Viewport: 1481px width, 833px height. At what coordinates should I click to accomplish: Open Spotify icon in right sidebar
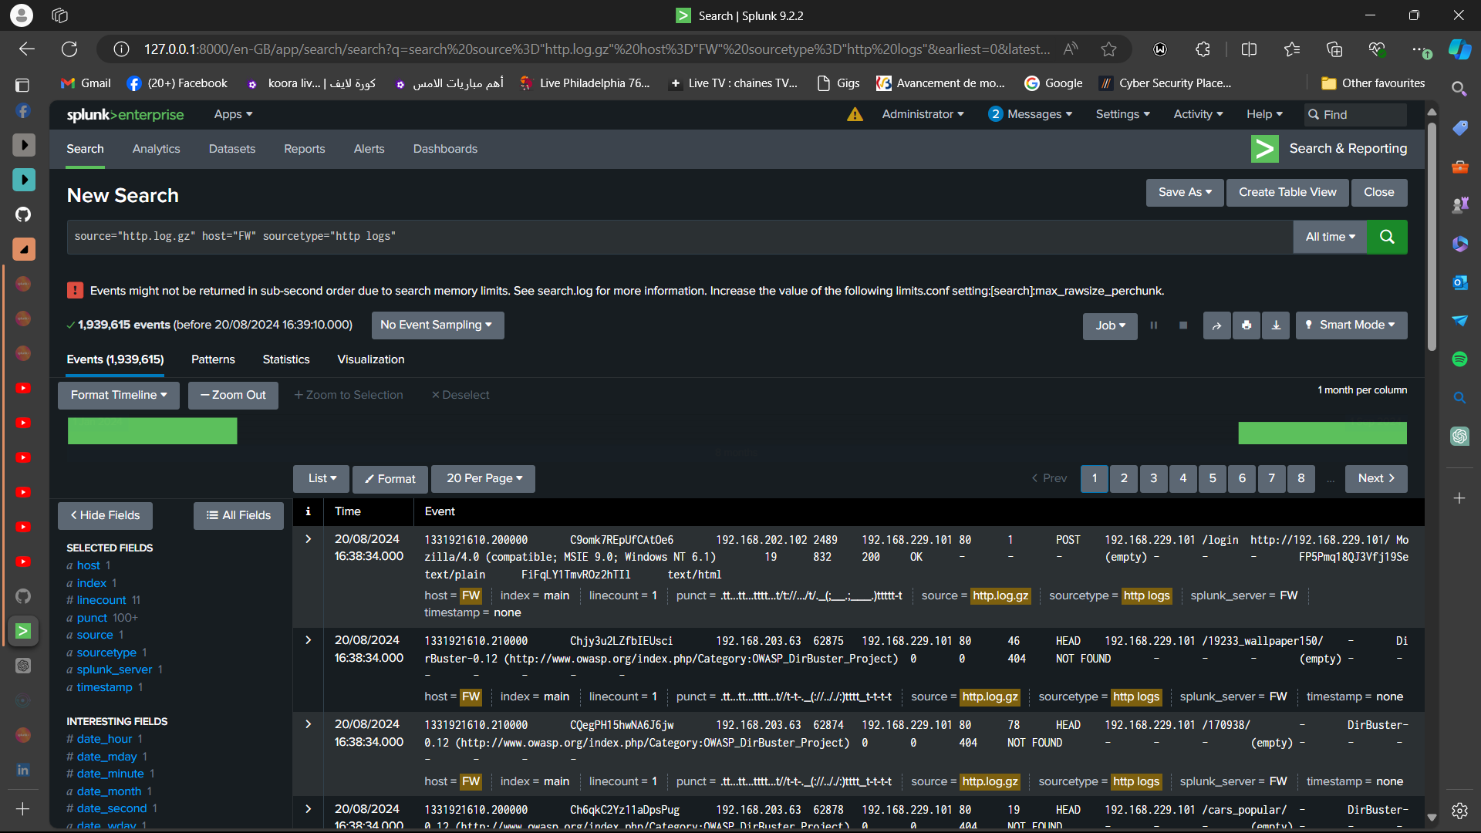click(x=1459, y=359)
